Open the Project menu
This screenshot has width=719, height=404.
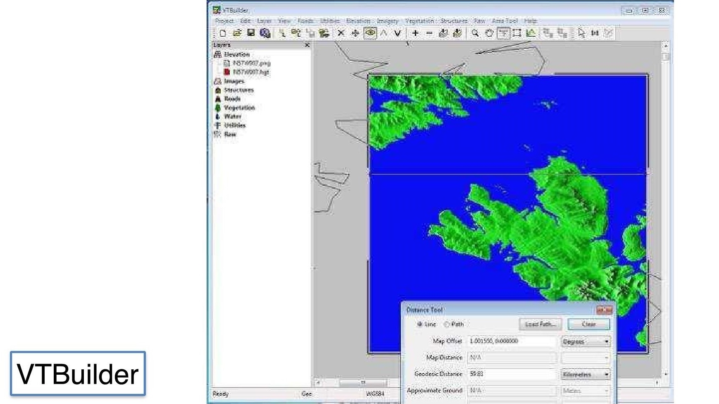224,21
